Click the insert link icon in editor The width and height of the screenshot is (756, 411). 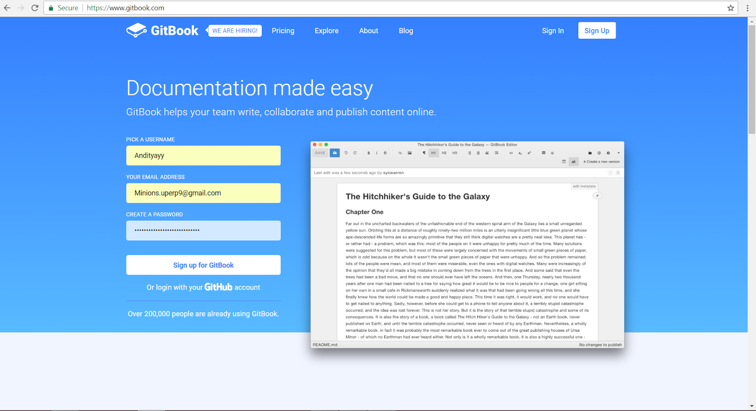pos(400,153)
